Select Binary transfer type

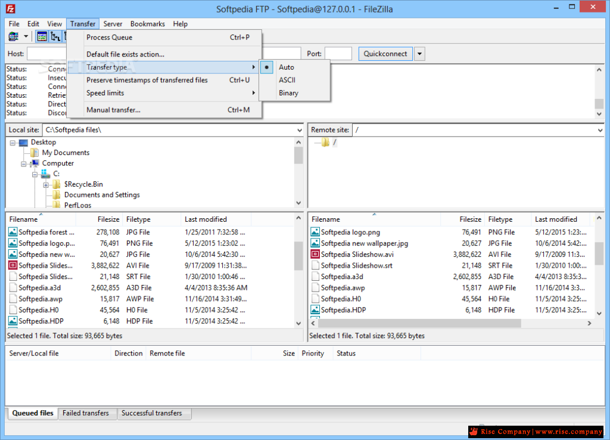(295, 92)
